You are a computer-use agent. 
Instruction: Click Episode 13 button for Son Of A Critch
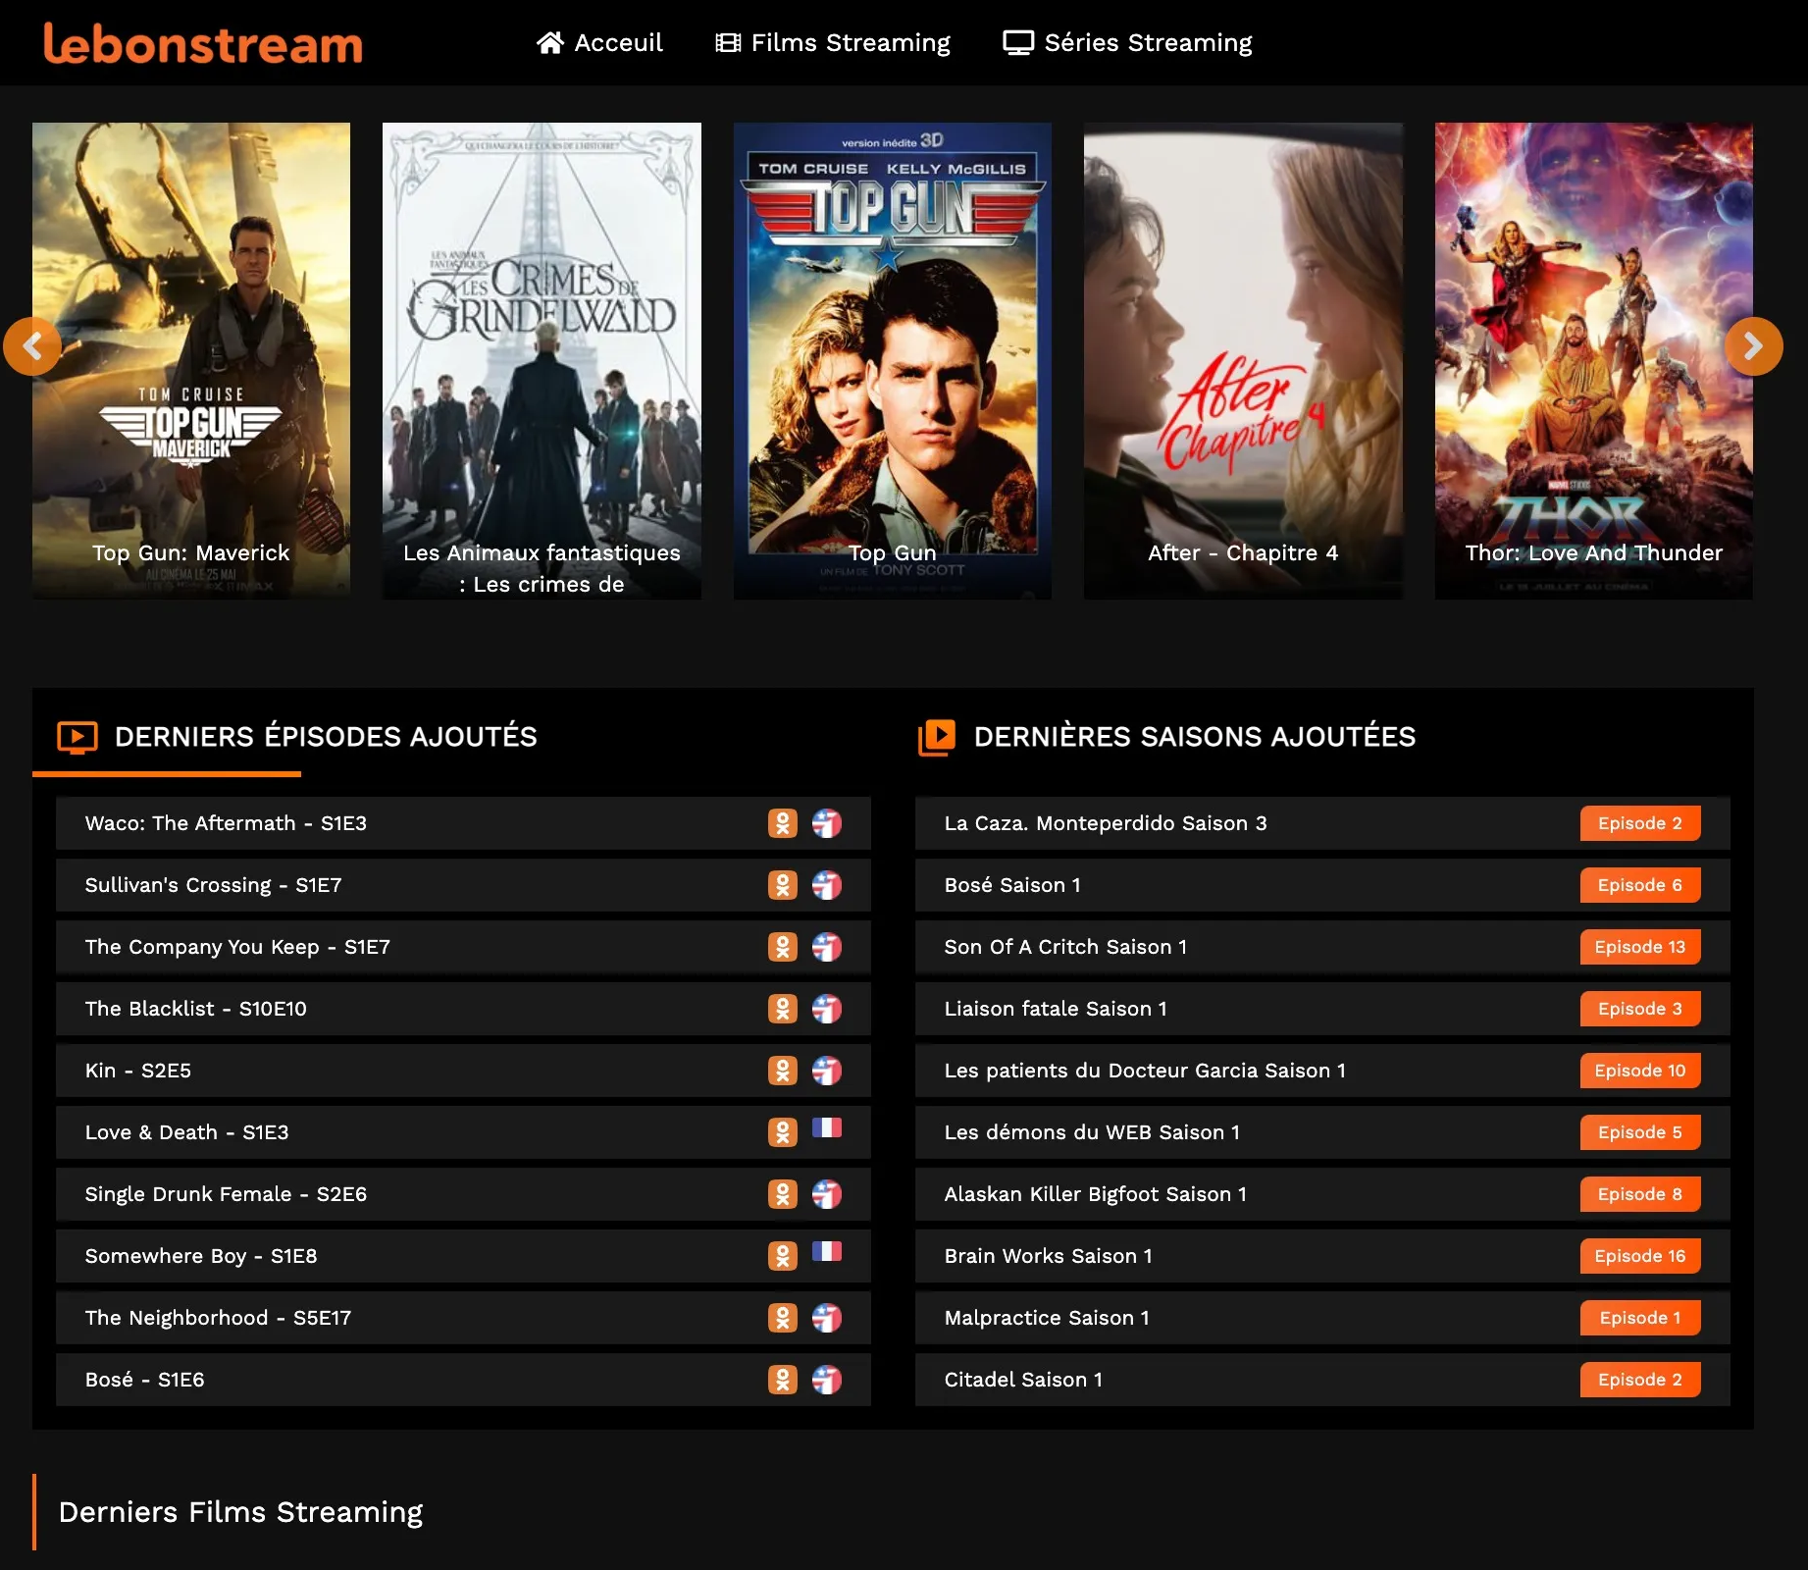point(1640,947)
